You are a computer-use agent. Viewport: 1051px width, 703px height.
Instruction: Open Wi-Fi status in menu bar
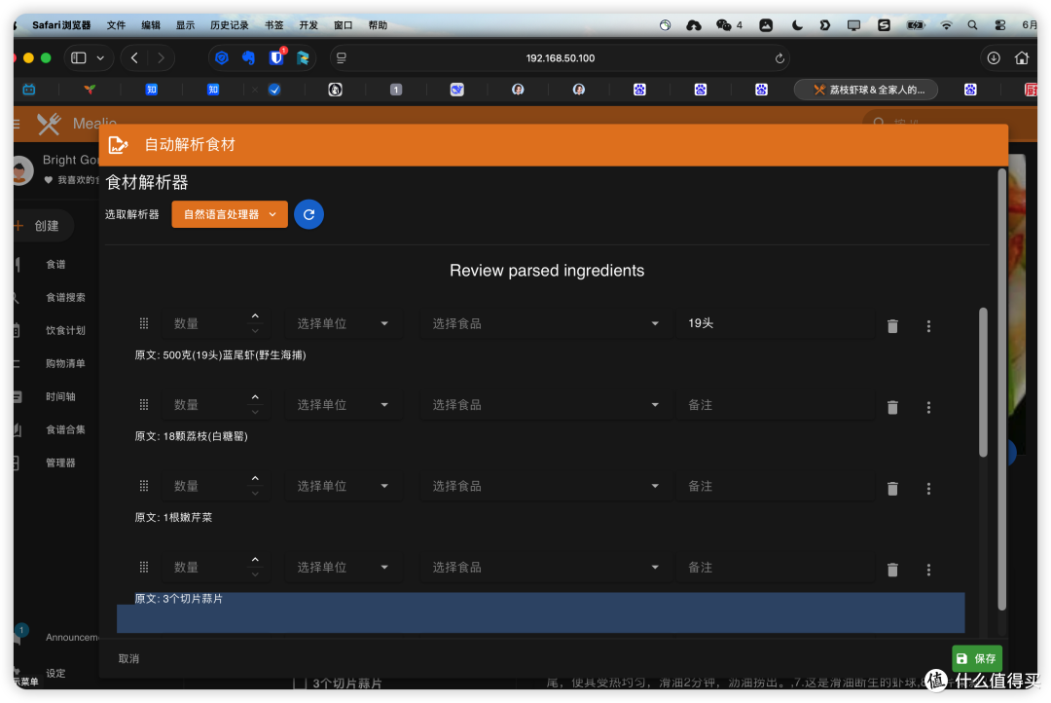tap(946, 24)
